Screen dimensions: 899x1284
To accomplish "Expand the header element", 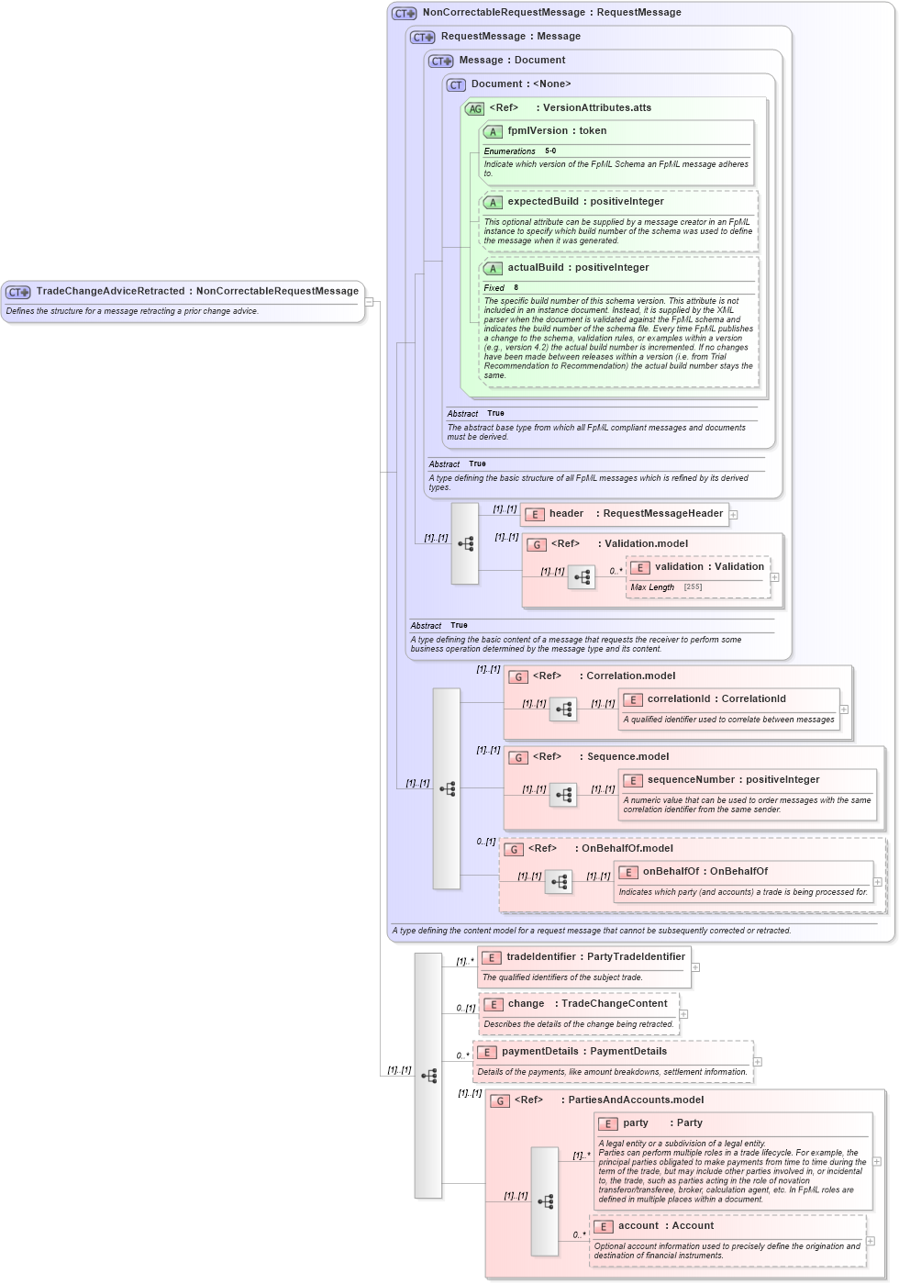I will point(734,515).
